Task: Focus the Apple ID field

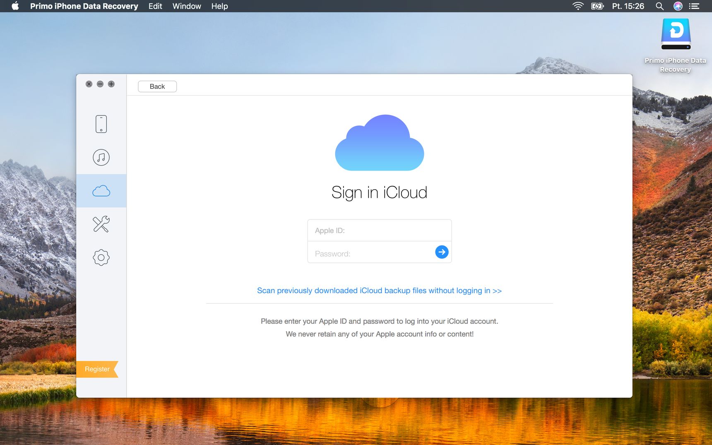Action: [x=380, y=231]
